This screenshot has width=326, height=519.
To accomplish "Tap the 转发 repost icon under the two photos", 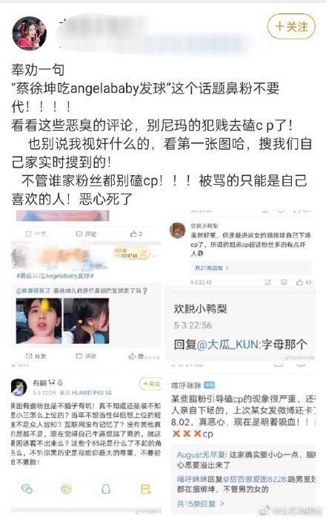I will 36,356.
